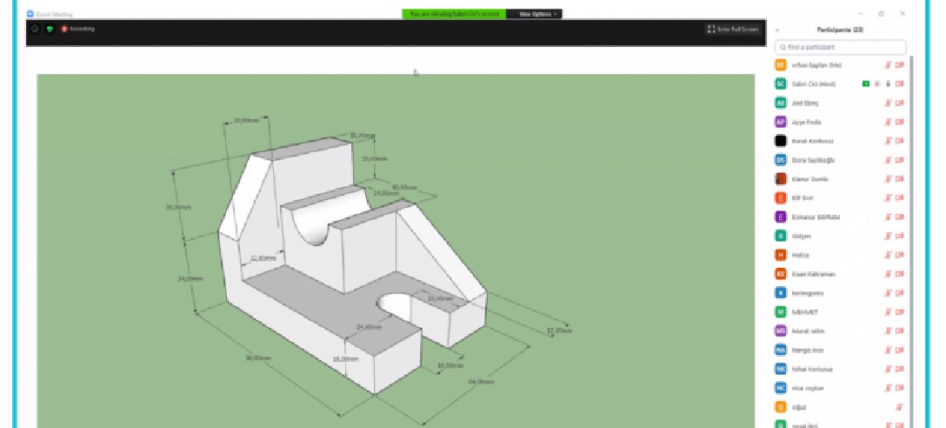Screen dimensions: 946x428
Task: Click muted microphone icon for first (Me) participant
Action: pyautogui.click(x=888, y=65)
